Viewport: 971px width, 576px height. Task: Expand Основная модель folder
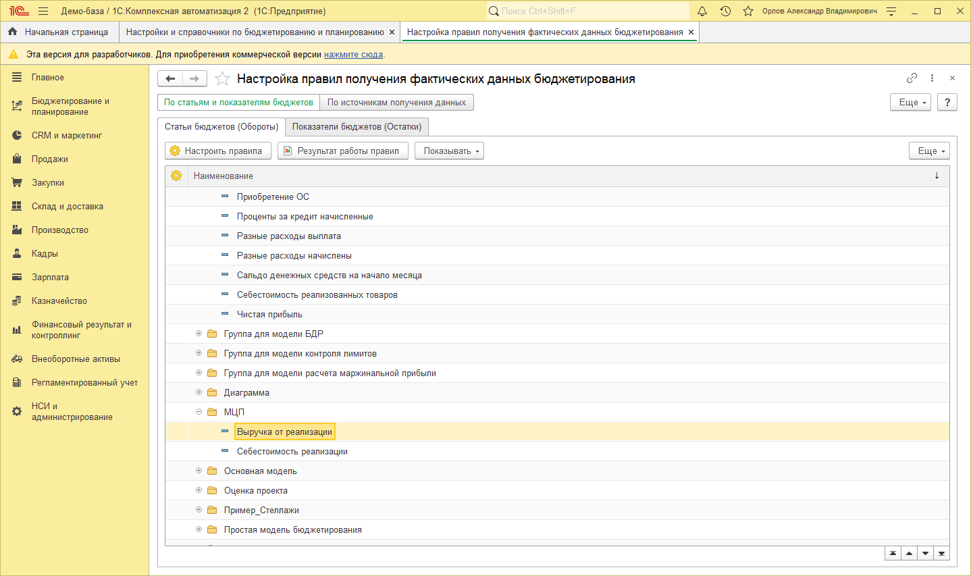coord(199,471)
